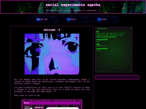Click the "welcome :3" heading

52,30
